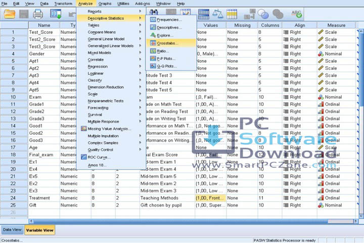This screenshot has height=243, width=364.
Task: Click the Teaching Methods label cell
Action: (167, 198)
